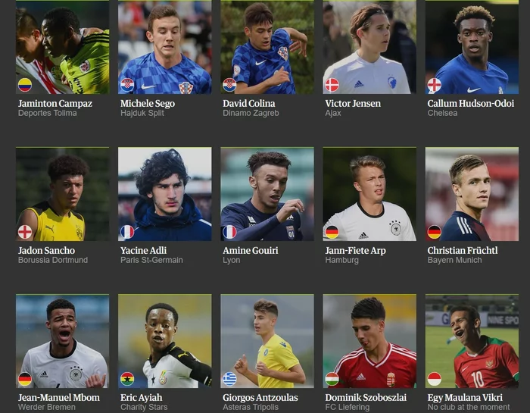This screenshot has width=530, height=413.
Task: Click the Victor Jensen name heading
Action: click(353, 104)
